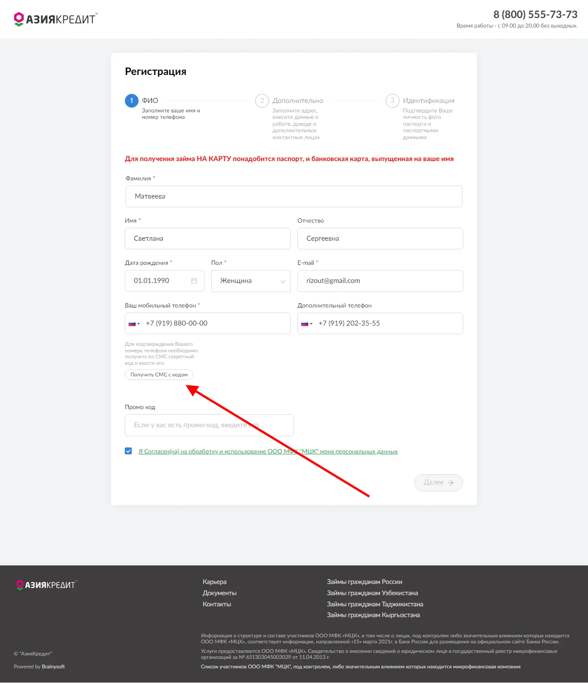Screen dimensions: 588x683
Task: Open the personal data consent agreement link
Action: click(x=268, y=451)
